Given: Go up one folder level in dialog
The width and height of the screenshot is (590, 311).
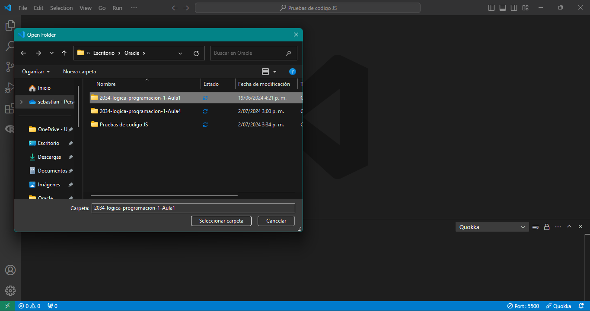Looking at the screenshot, I should pos(64,53).
